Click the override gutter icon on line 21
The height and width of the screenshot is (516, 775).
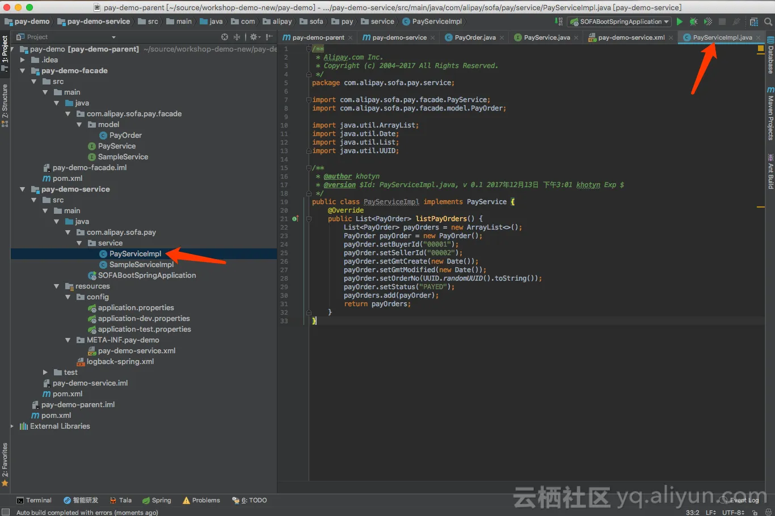click(x=295, y=219)
